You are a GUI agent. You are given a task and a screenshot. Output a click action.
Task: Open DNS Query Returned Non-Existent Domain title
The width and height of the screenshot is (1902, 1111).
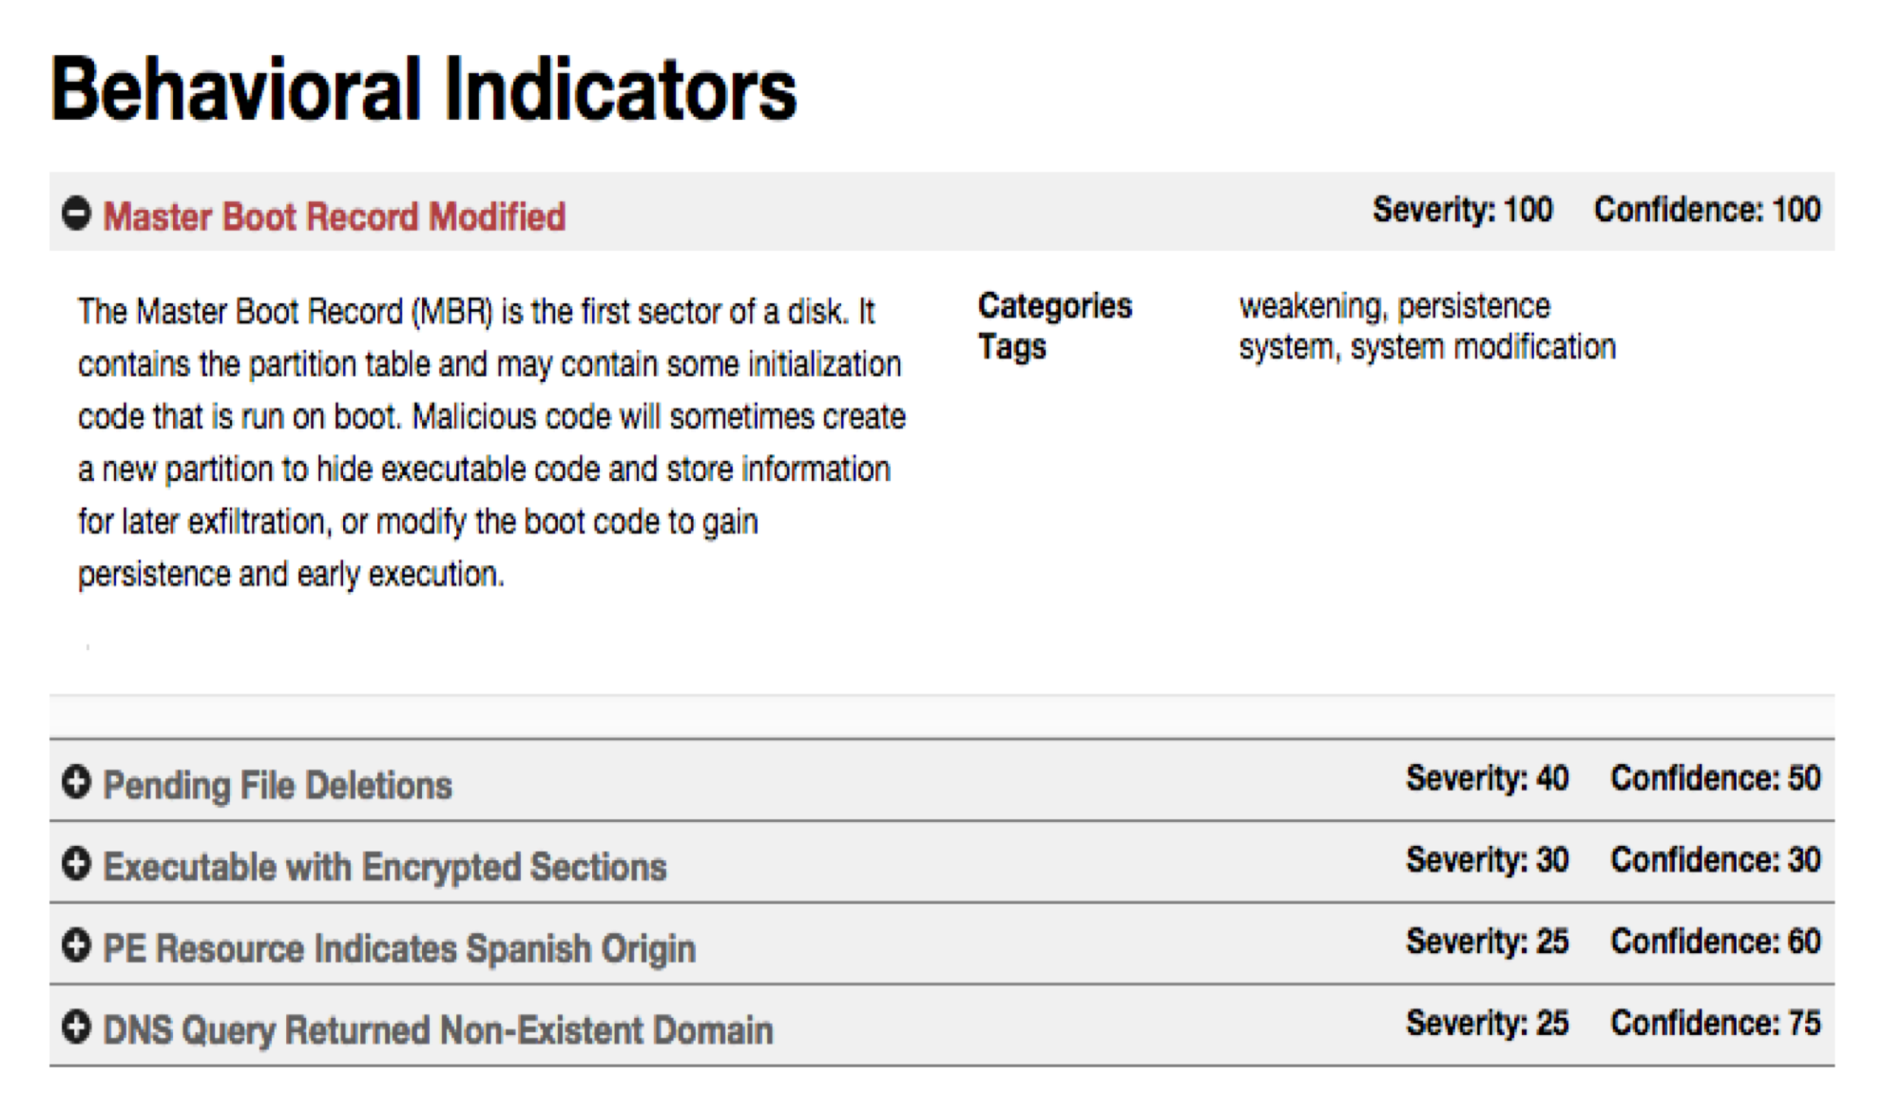438,1030
